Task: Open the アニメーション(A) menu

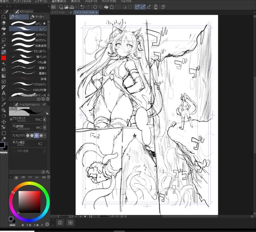Action: coord(22,1)
